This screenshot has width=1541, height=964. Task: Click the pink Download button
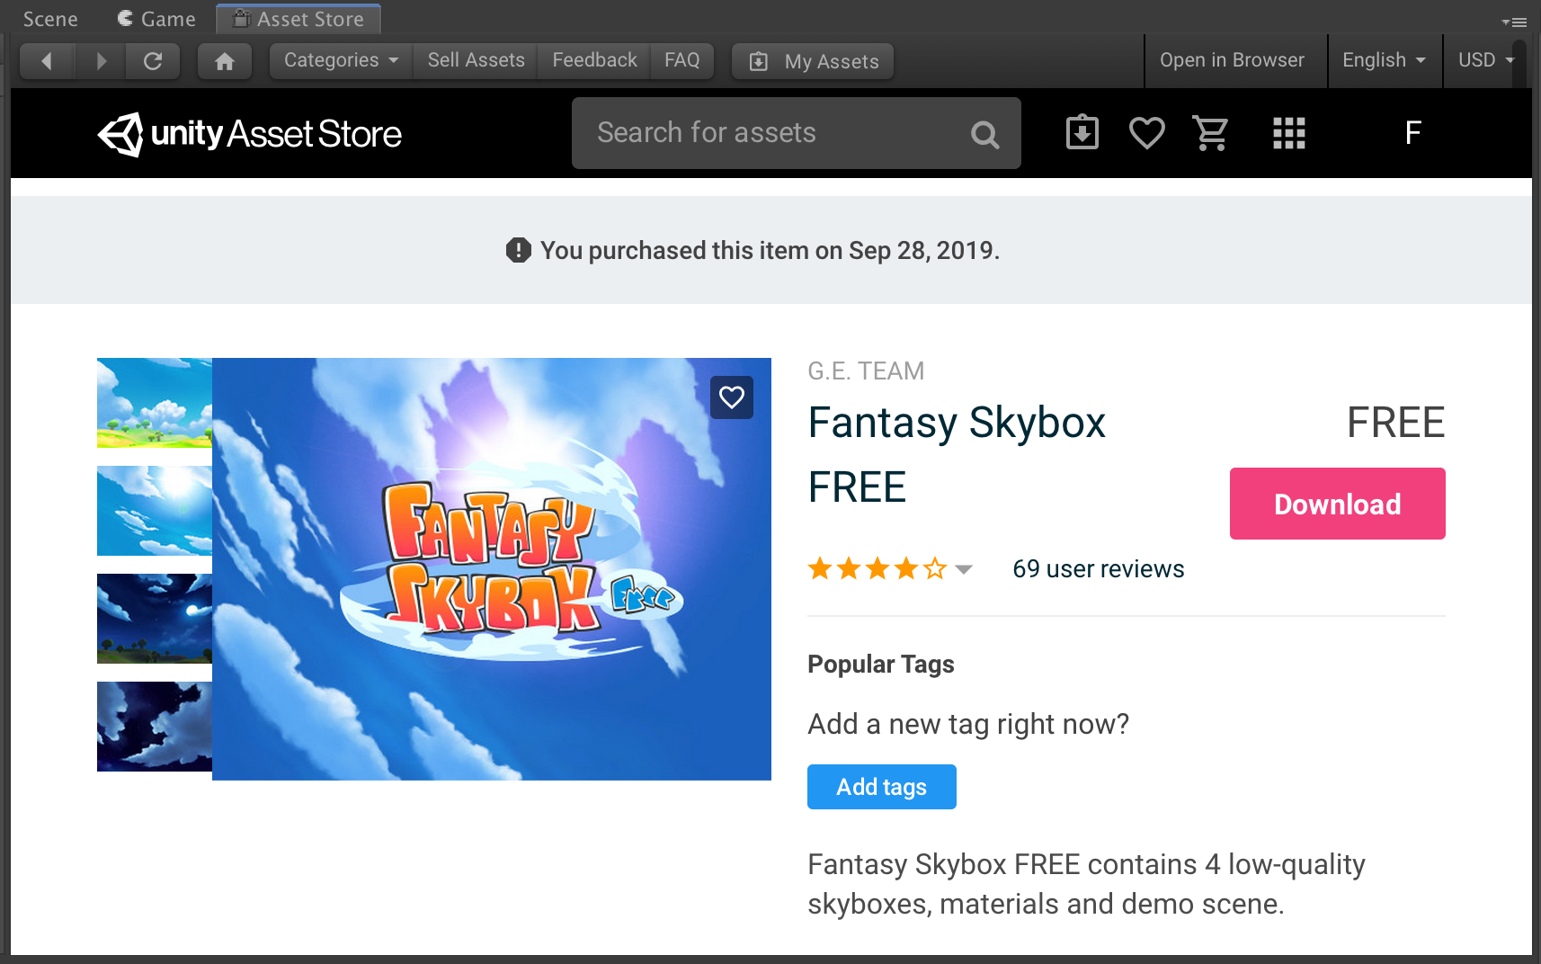pos(1337,504)
